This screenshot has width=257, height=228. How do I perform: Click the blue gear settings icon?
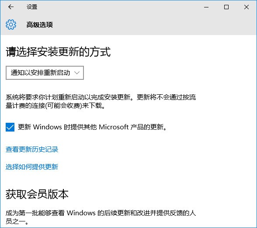11,25
